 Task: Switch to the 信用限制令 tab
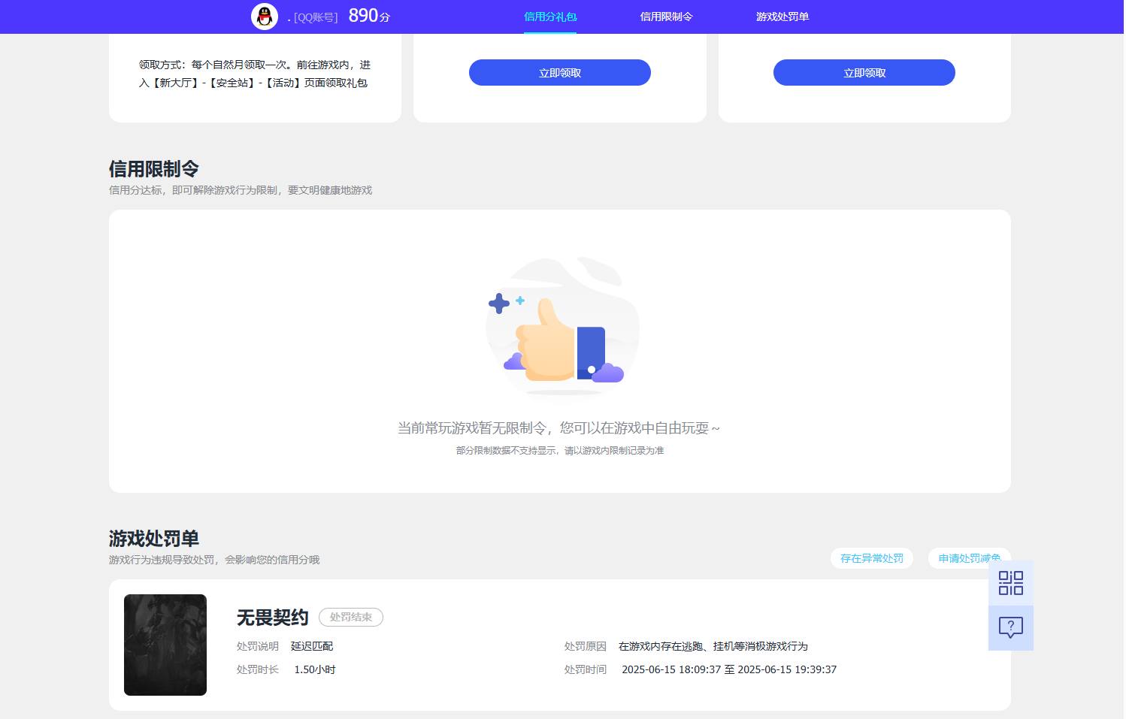pyautogui.click(x=666, y=16)
